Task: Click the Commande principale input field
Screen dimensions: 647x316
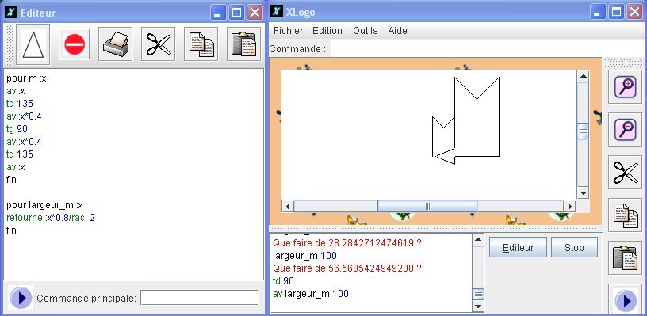Action: point(199,298)
